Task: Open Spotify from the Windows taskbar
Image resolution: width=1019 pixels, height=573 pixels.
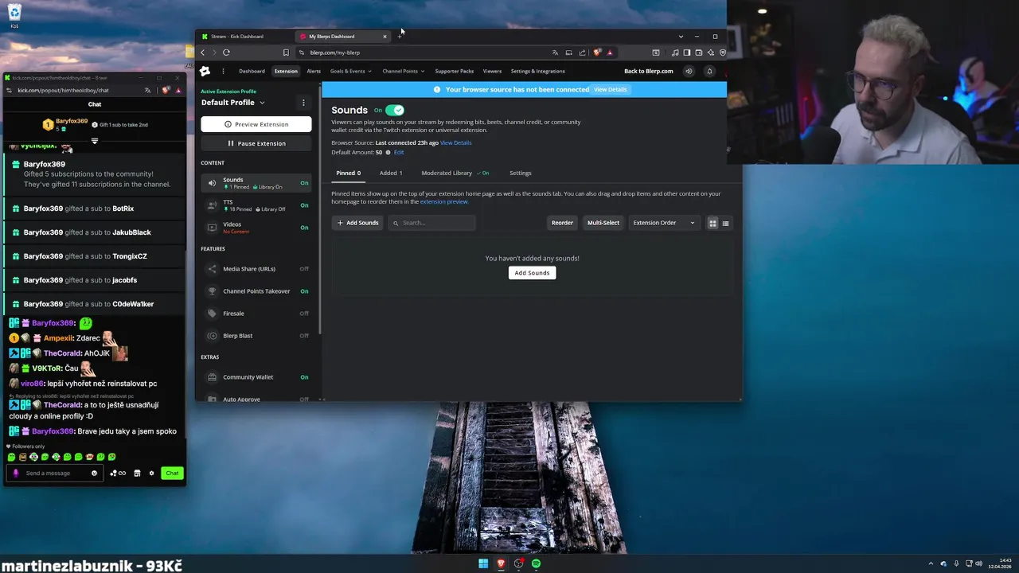Action: pos(536,563)
